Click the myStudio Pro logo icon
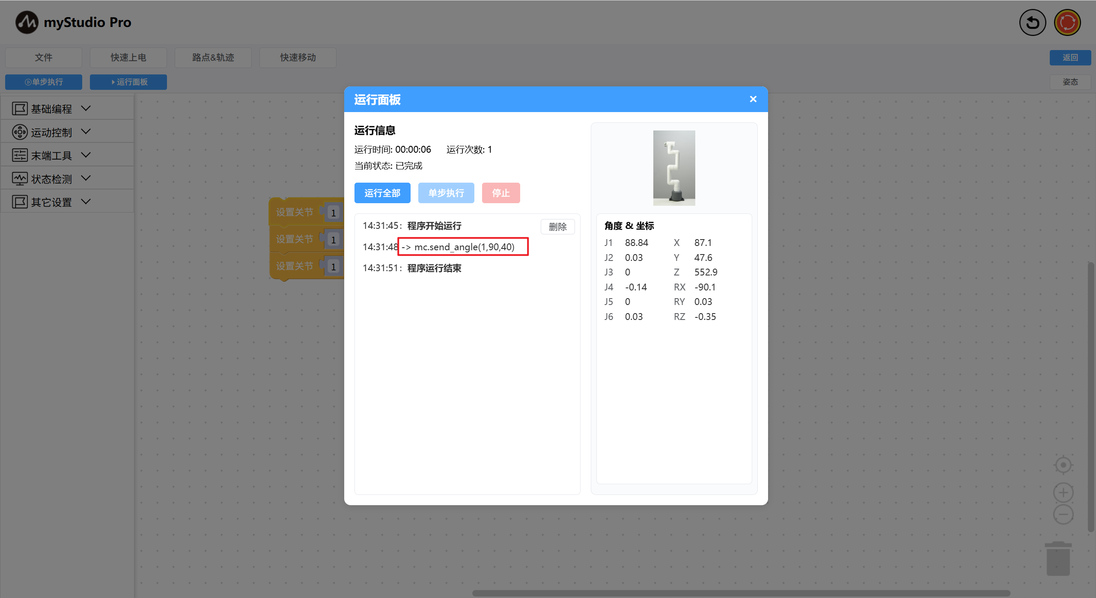This screenshot has height=598, width=1096. pyautogui.click(x=27, y=22)
